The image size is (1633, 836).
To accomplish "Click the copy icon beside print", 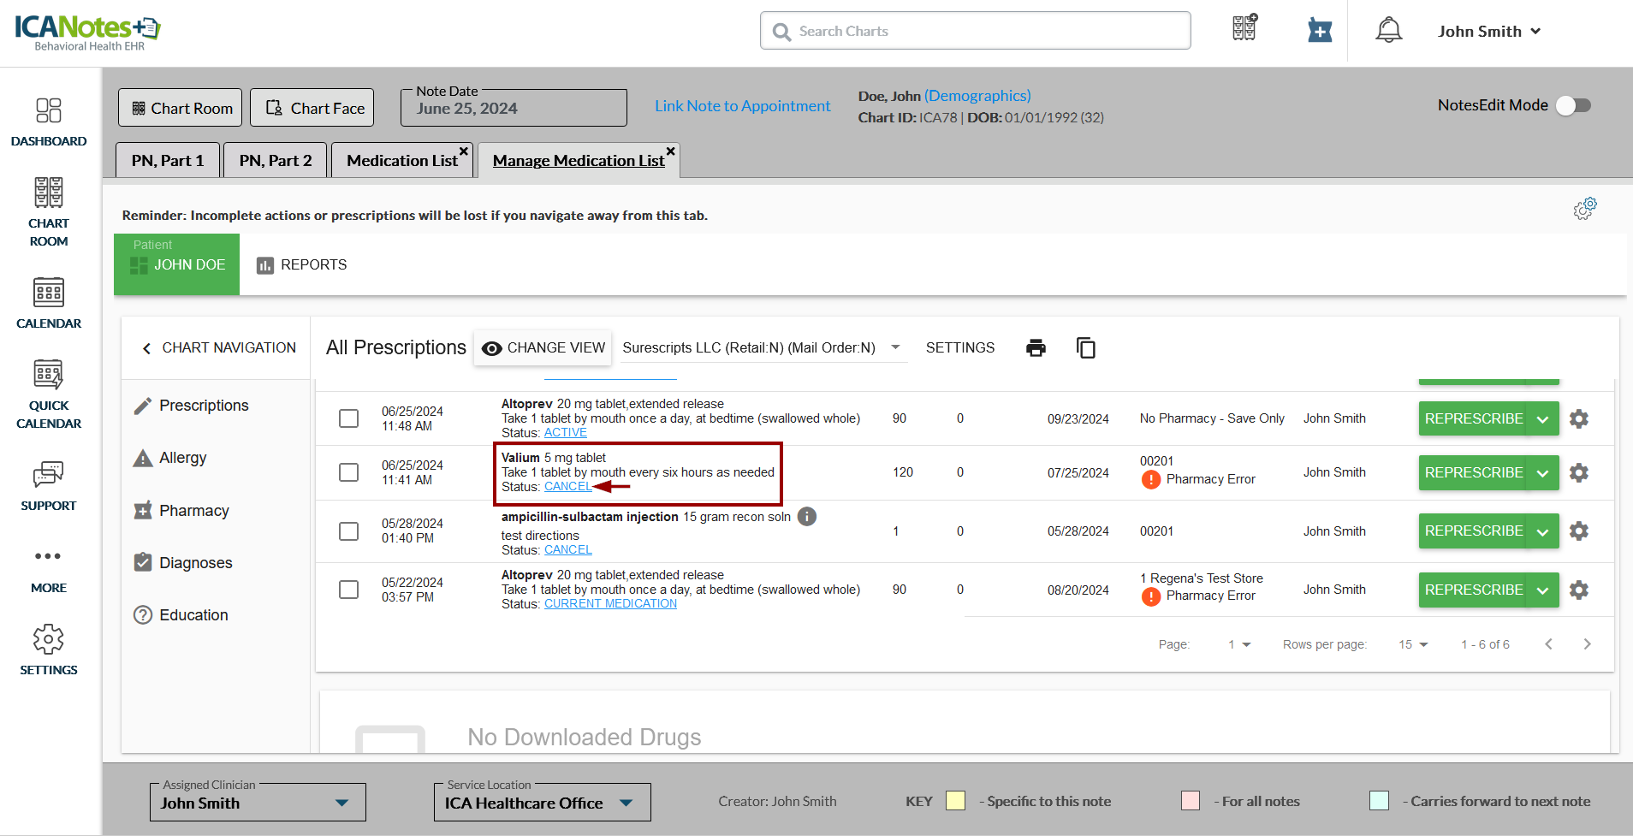I will pos(1085,347).
